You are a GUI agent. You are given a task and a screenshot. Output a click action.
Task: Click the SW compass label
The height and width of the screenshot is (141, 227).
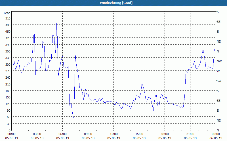[x=219, y=81]
